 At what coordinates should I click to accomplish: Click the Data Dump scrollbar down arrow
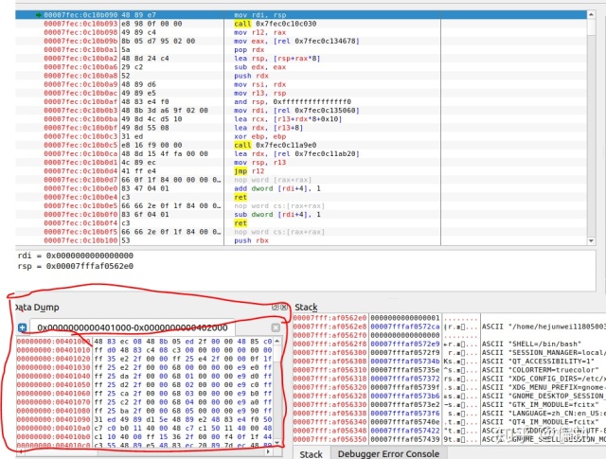[276, 442]
